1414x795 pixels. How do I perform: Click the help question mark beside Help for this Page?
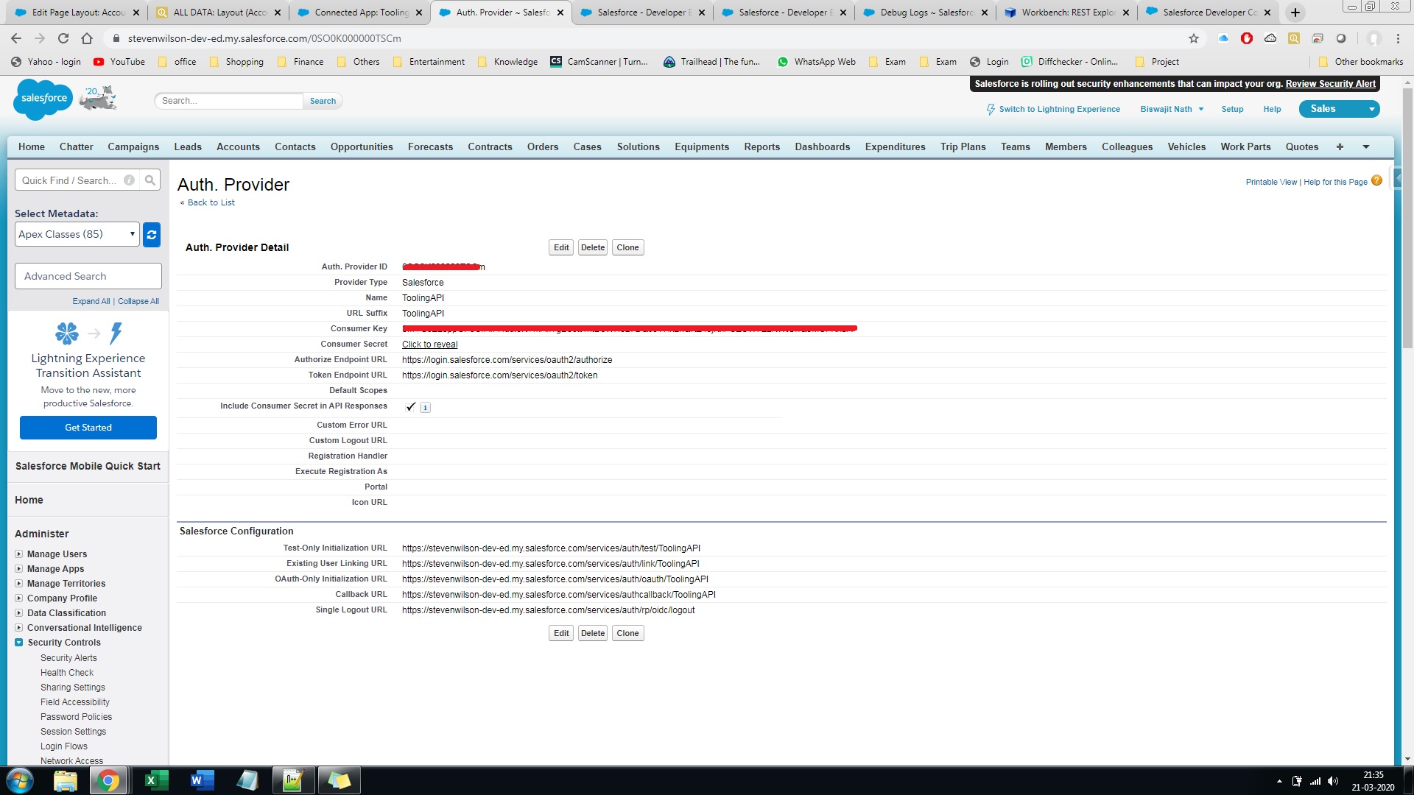tap(1376, 180)
